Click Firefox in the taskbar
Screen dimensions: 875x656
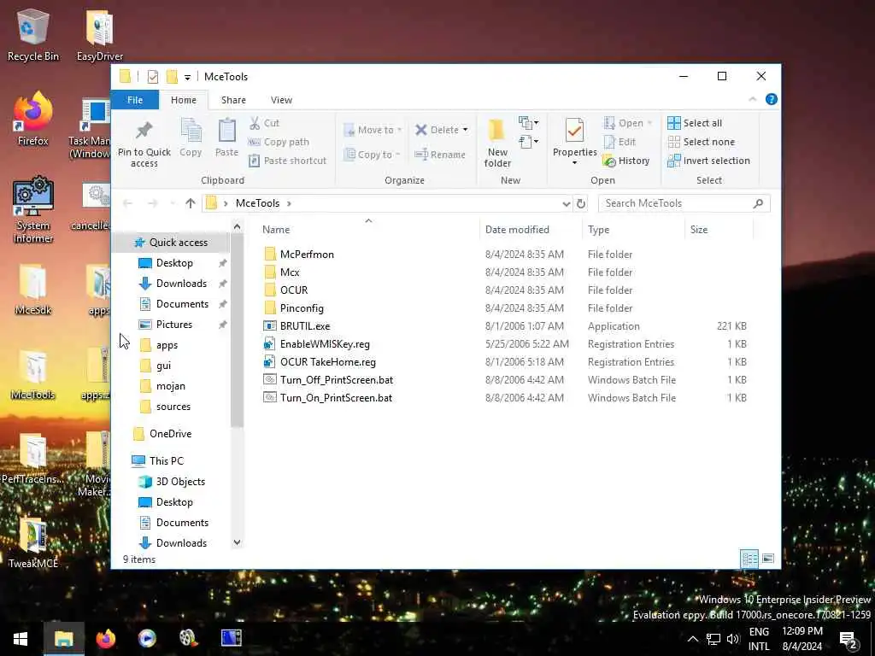point(105,639)
